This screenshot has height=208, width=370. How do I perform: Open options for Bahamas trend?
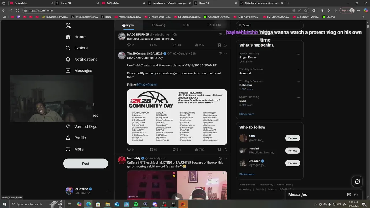298,82
